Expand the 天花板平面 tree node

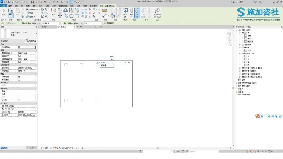pyautogui.click(x=240, y=45)
